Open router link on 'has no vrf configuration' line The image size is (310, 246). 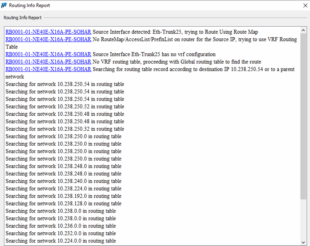coord(48,54)
